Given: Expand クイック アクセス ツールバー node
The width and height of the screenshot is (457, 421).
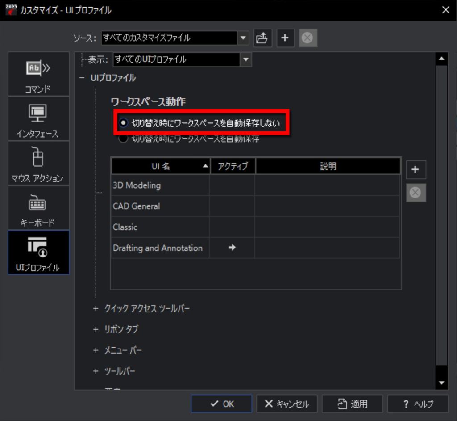Looking at the screenshot, I should coord(96,308).
